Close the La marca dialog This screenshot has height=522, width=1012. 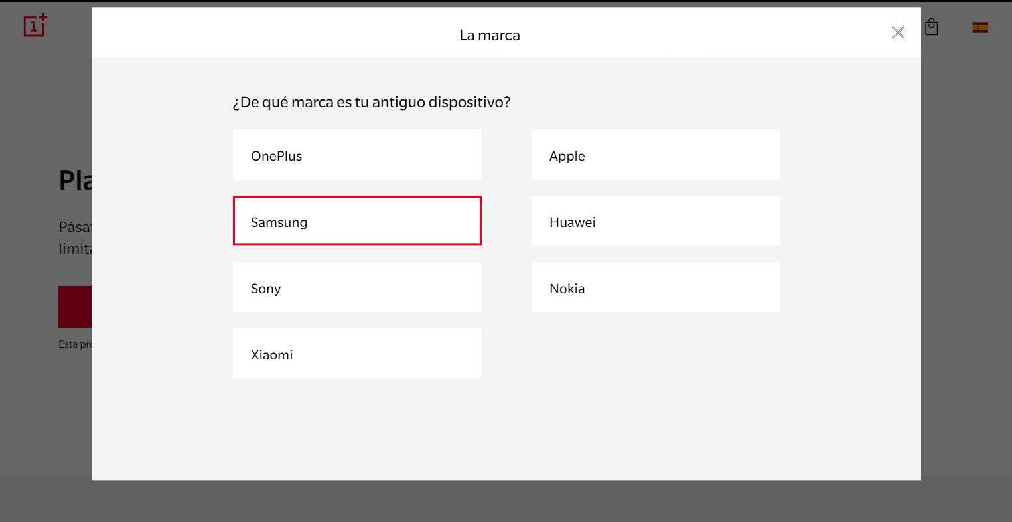pyautogui.click(x=898, y=33)
